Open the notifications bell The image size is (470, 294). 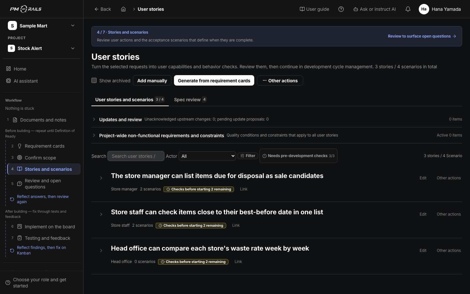coord(408,9)
